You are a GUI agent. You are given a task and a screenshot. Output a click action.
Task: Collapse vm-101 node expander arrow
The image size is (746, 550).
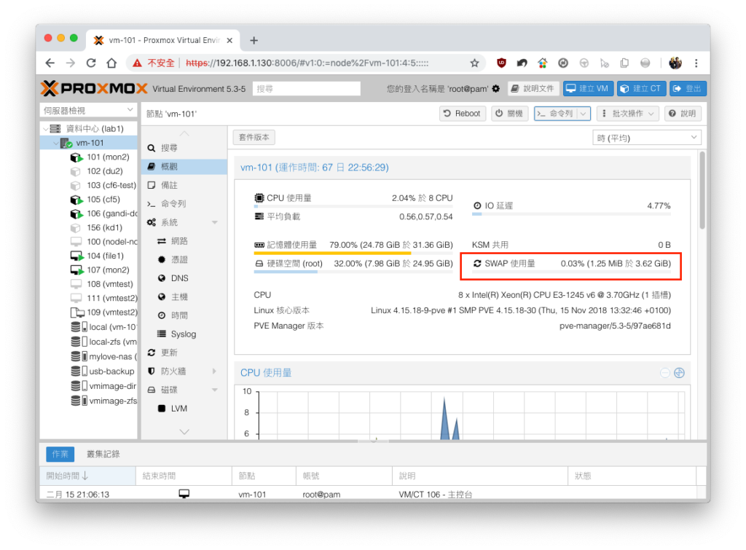click(x=56, y=143)
